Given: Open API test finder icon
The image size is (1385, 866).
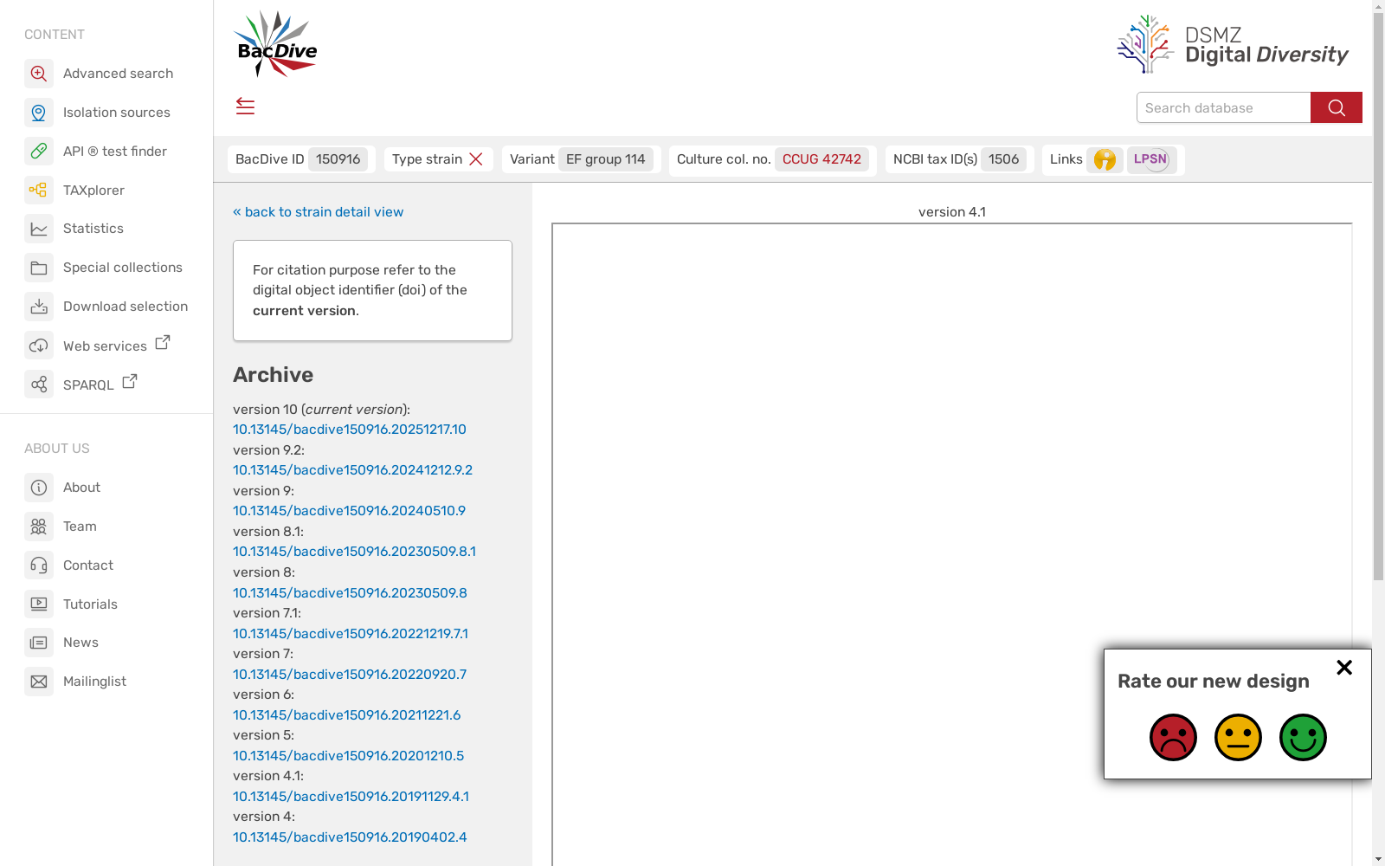Looking at the screenshot, I should coord(39,152).
